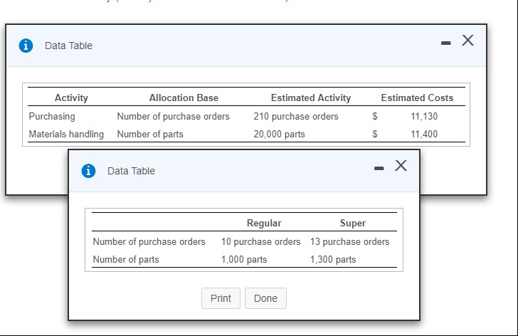Viewport: 518px width, 336px height.
Task: Close the front Data Table dialog
Action: tap(401, 167)
